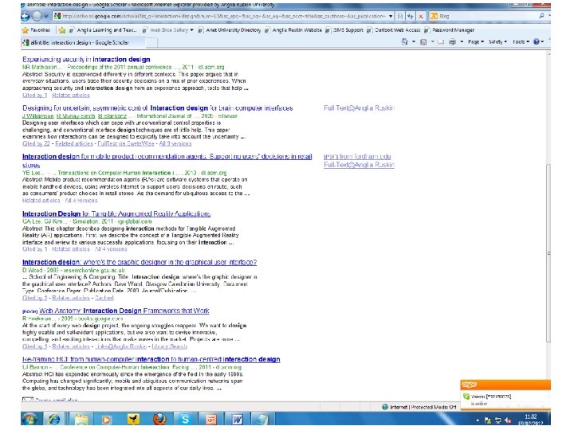Click the '[PDF] from fordham.edu' link

[357, 157]
